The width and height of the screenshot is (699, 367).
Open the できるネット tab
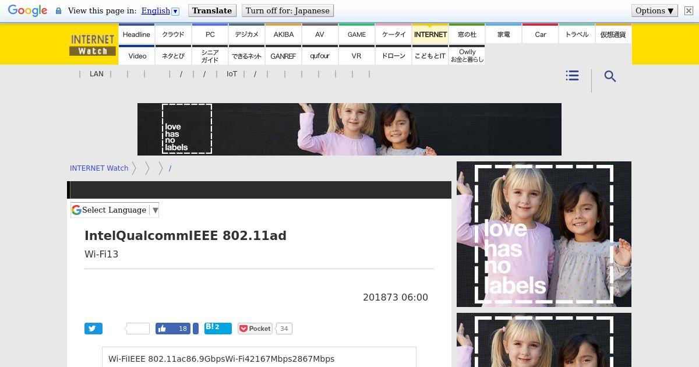(247, 56)
